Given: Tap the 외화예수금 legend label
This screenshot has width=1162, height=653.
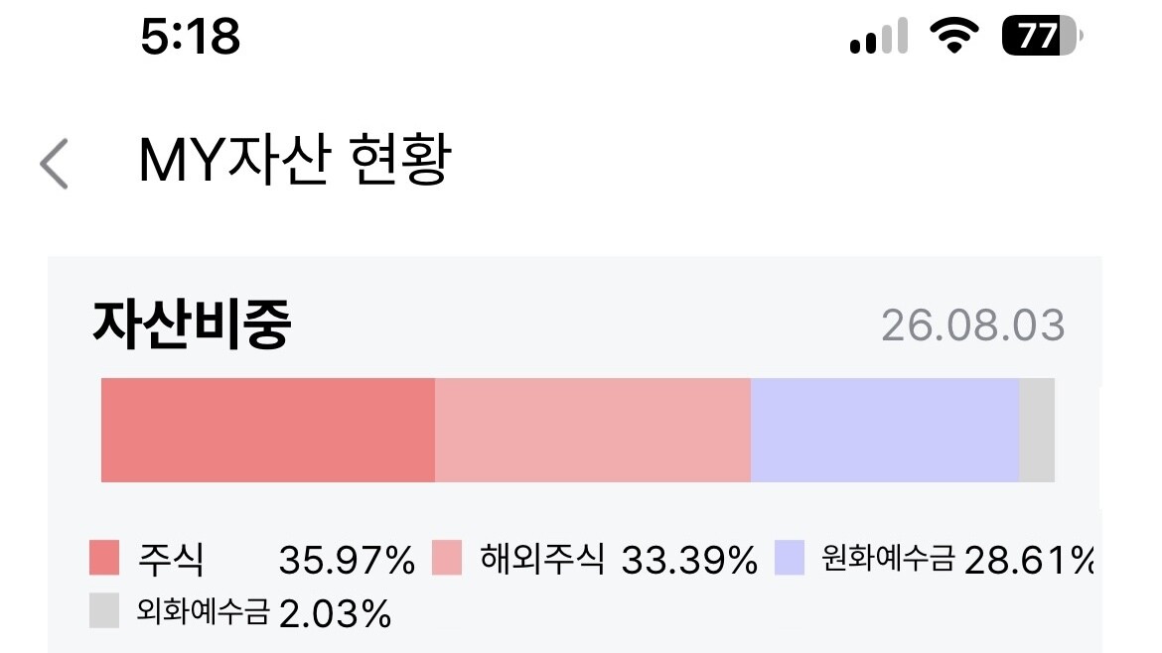Looking at the screenshot, I should (203, 611).
